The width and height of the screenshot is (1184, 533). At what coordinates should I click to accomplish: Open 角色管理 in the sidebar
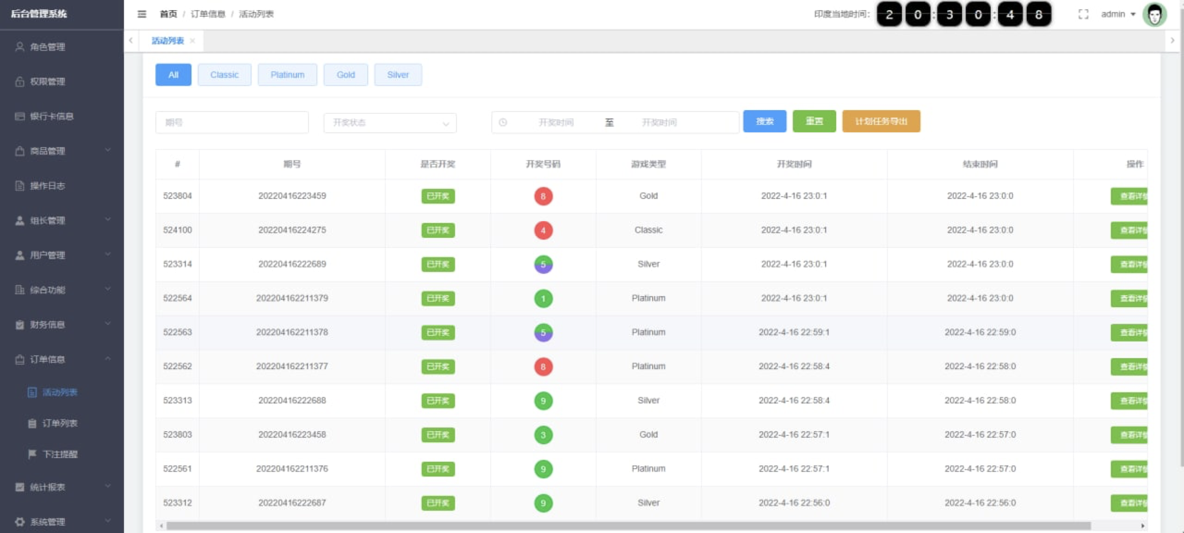pyautogui.click(x=47, y=47)
